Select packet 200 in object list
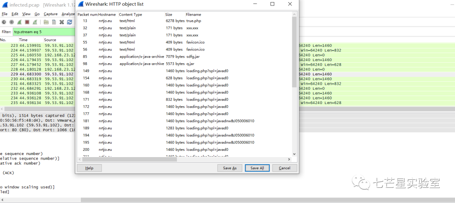The height and width of the screenshot is (203, 455). click(x=184, y=150)
